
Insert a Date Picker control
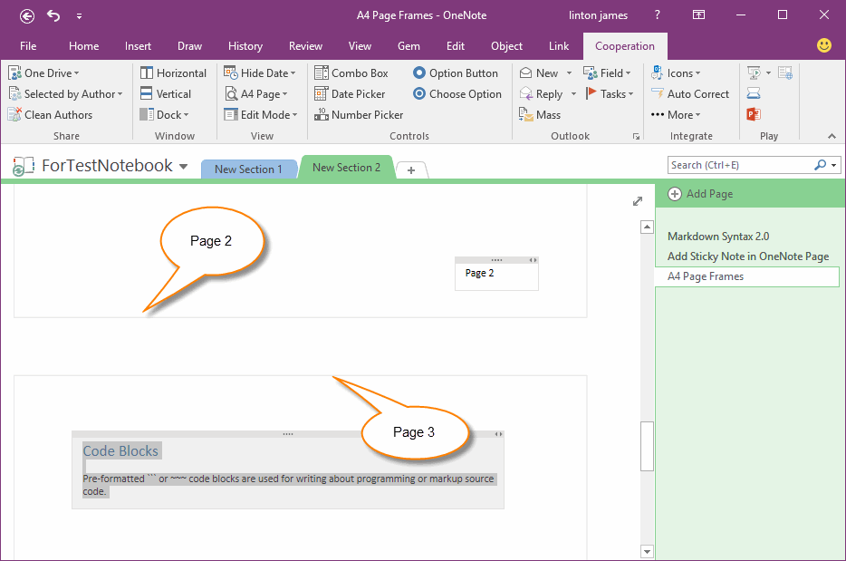(350, 94)
